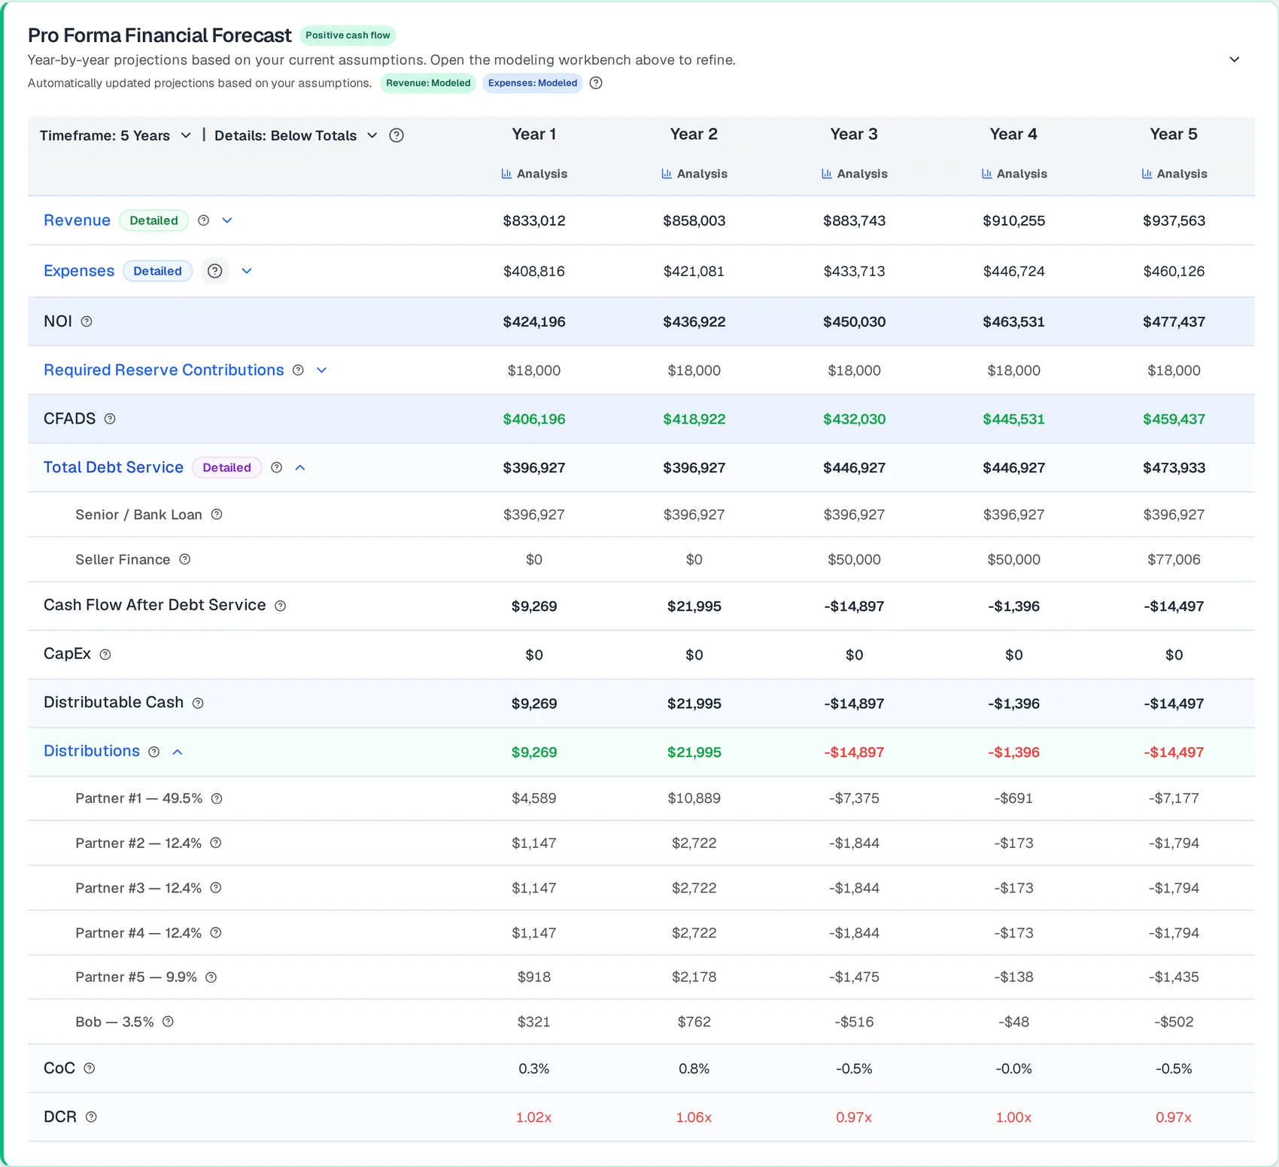Select Year 5 Seller Finance $77,006

pyautogui.click(x=1174, y=560)
